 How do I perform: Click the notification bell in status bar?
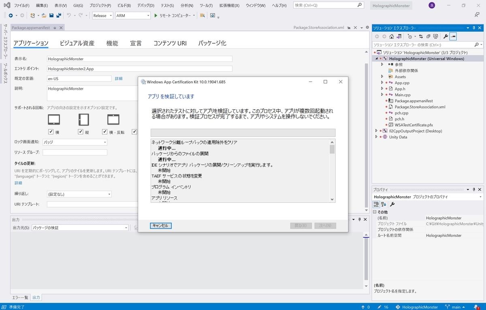coord(477,307)
